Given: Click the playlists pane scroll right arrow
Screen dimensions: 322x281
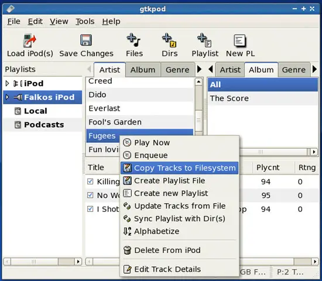Looking at the screenshot, I should pyautogui.click(x=78, y=262).
